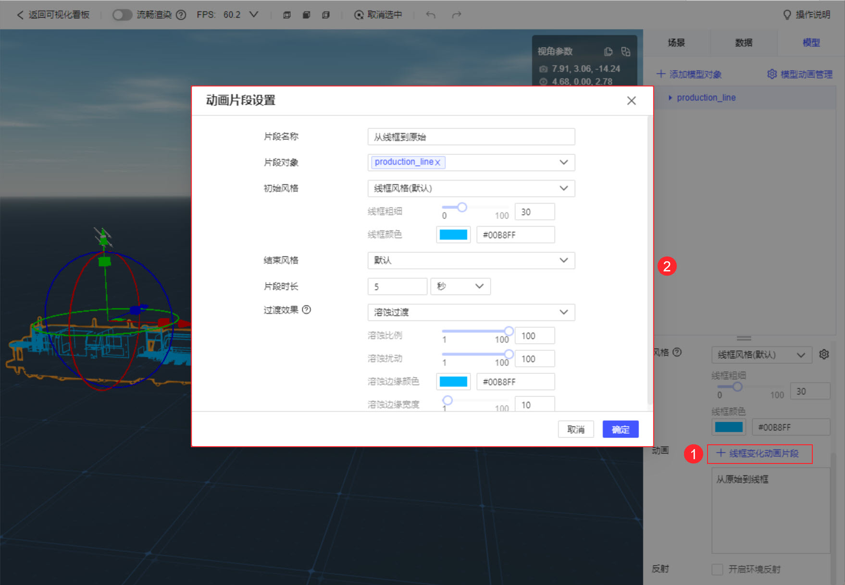The height and width of the screenshot is (585, 845).
Task: Redo the last action
Action: point(457,15)
